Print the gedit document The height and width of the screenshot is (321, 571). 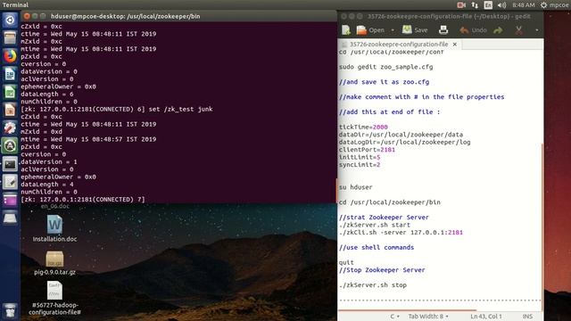tap(443, 30)
